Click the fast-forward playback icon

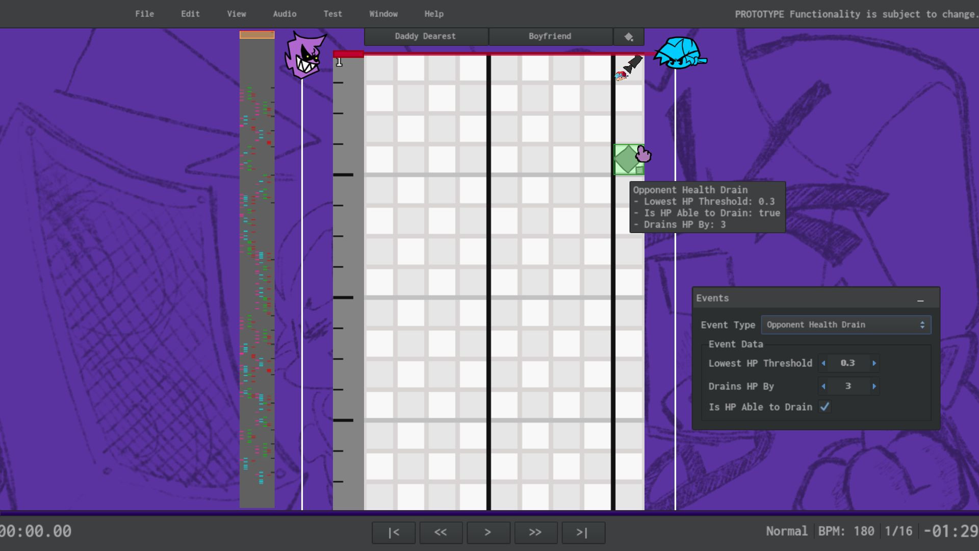tap(535, 532)
